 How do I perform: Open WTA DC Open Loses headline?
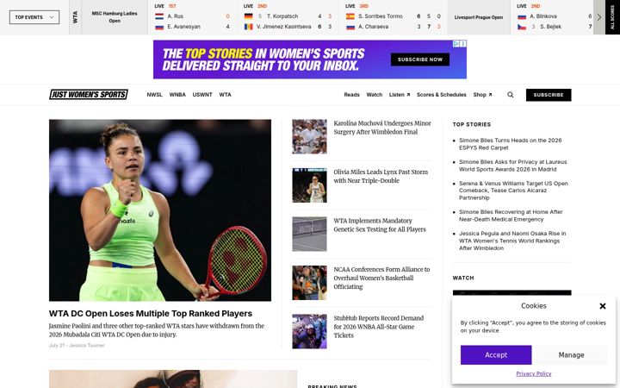151,314
